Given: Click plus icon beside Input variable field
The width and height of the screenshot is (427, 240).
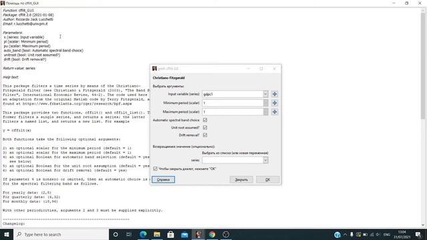Looking at the screenshot, I should point(274,94).
